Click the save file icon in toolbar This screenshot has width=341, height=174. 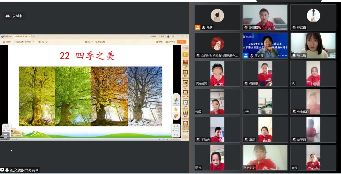39,42
